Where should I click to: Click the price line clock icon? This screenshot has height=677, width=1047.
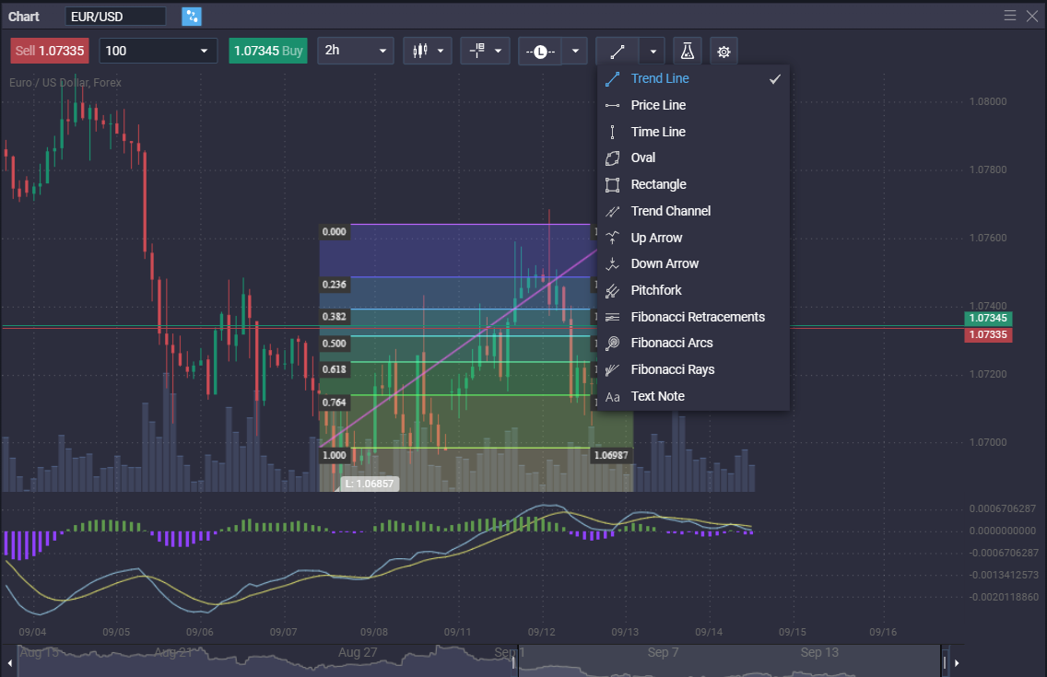[x=540, y=52]
